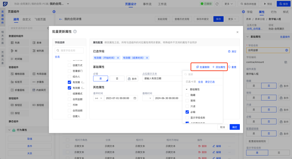The image size is (292, 159).
Task: Tick the 隐藏 attribute checkbox
Action: (187, 95)
